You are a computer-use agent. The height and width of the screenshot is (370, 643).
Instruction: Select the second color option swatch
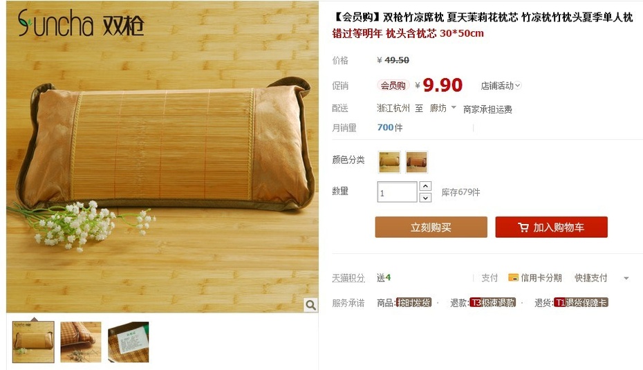pos(416,162)
